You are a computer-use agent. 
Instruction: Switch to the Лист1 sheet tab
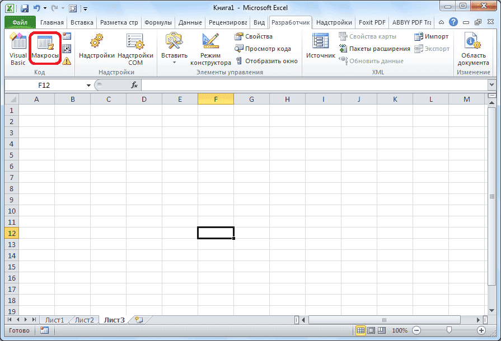pos(55,320)
